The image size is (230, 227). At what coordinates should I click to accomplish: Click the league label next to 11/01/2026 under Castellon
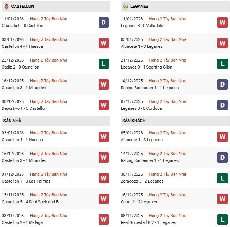pyautogui.click(x=48, y=19)
